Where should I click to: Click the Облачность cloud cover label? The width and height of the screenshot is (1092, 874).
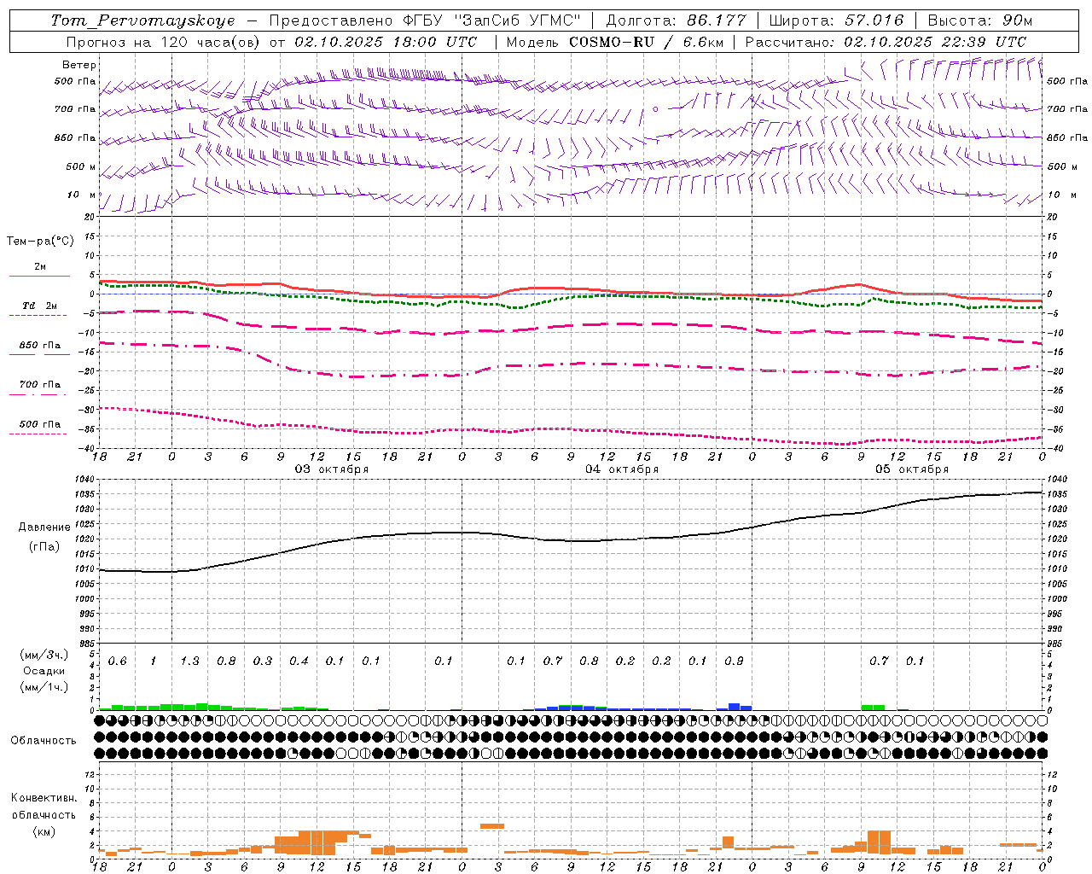pos(44,740)
